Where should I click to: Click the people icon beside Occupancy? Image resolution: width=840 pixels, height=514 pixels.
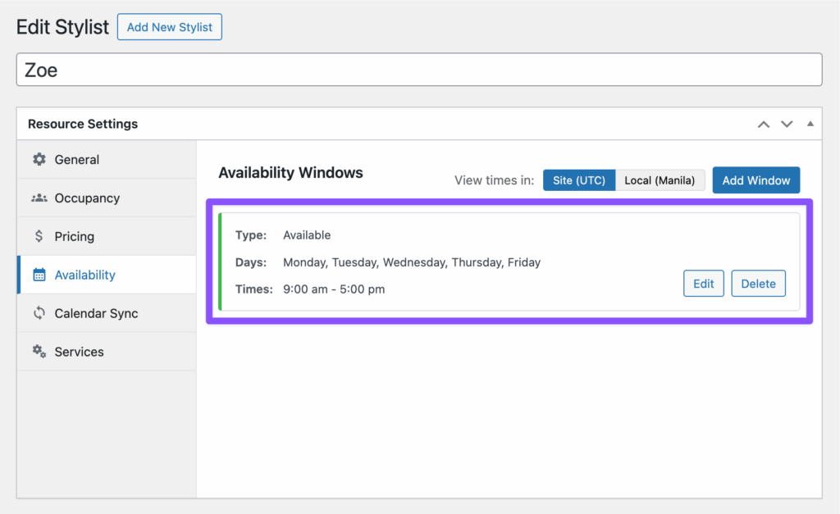[40, 198]
